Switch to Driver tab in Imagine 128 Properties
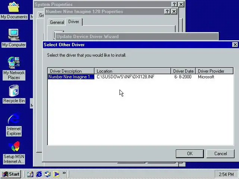Viewport: 239px width, 179px height. click(74, 22)
